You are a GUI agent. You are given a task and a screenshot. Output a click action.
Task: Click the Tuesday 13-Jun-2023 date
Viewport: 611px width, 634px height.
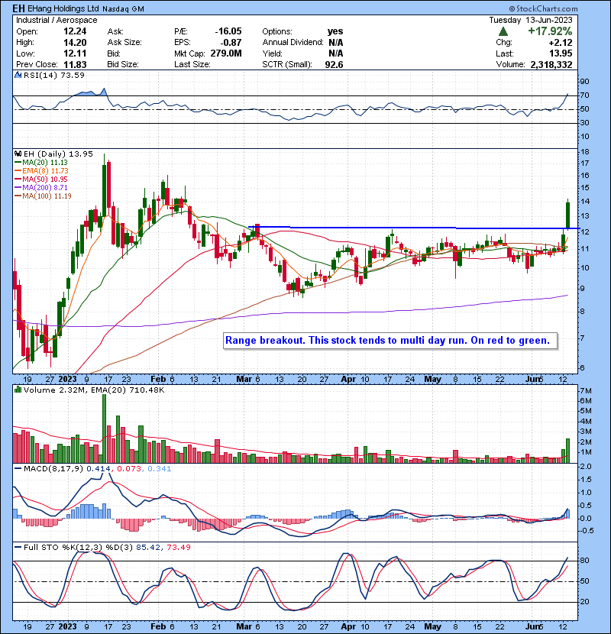[x=531, y=20]
